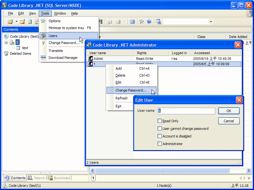
Task: Open the File menu
Action: click(x=10, y=13)
